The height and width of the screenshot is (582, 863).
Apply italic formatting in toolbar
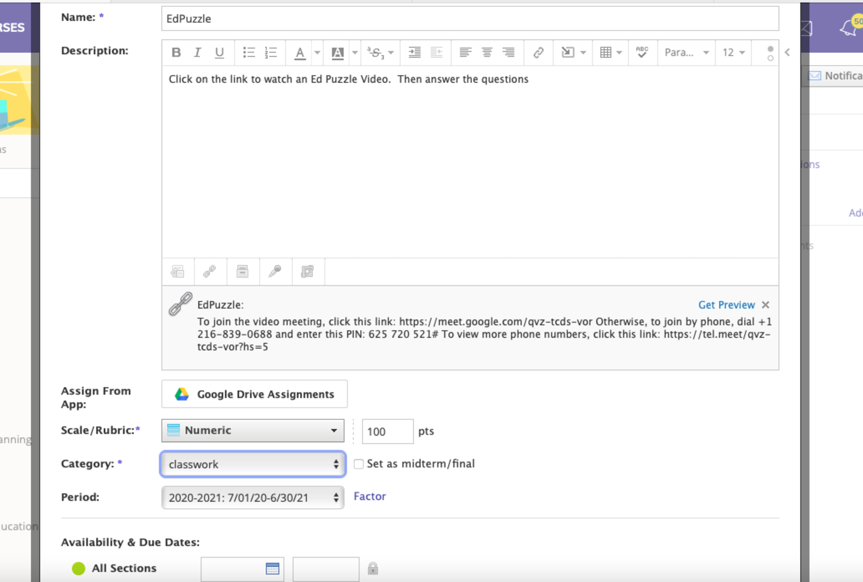click(x=197, y=53)
